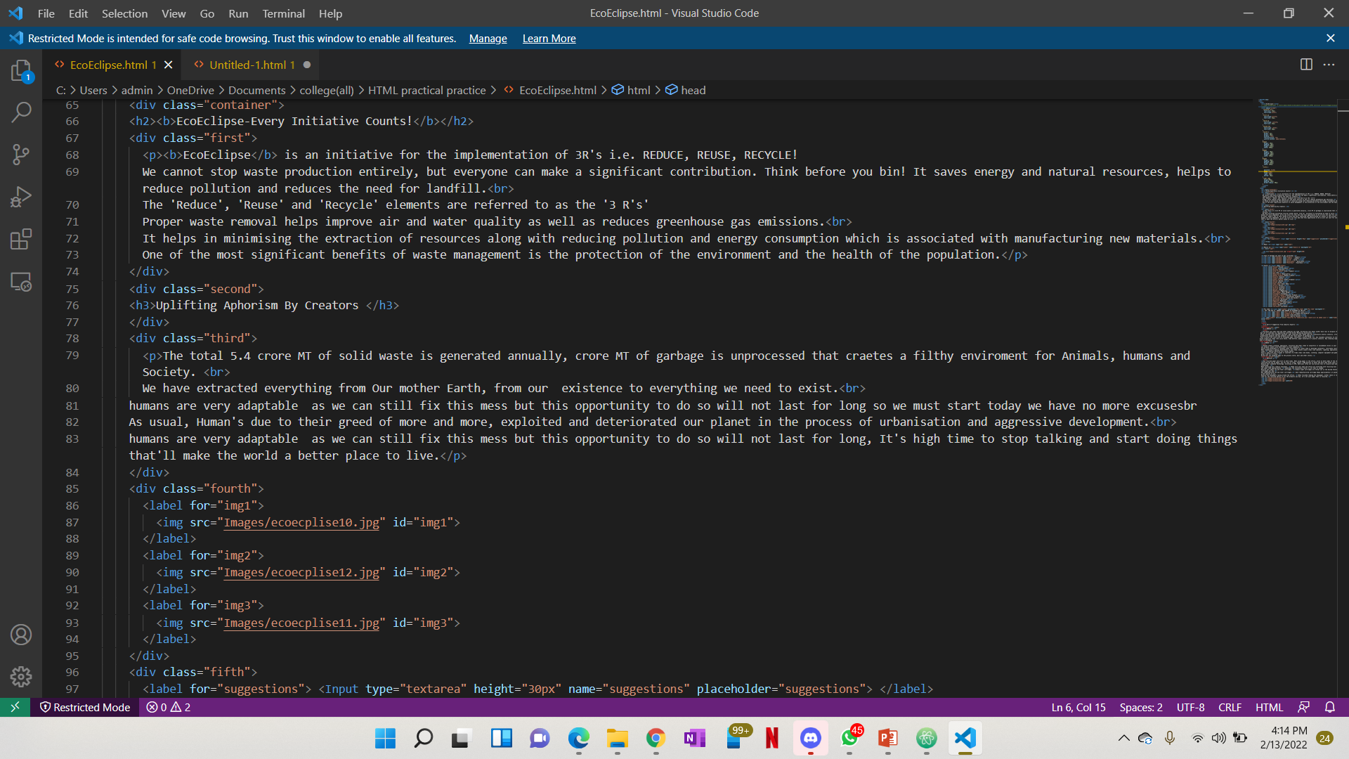This screenshot has width=1349, height=759.
Task: Expand 'head' breadcrumb item
Action: coord(693,90)
